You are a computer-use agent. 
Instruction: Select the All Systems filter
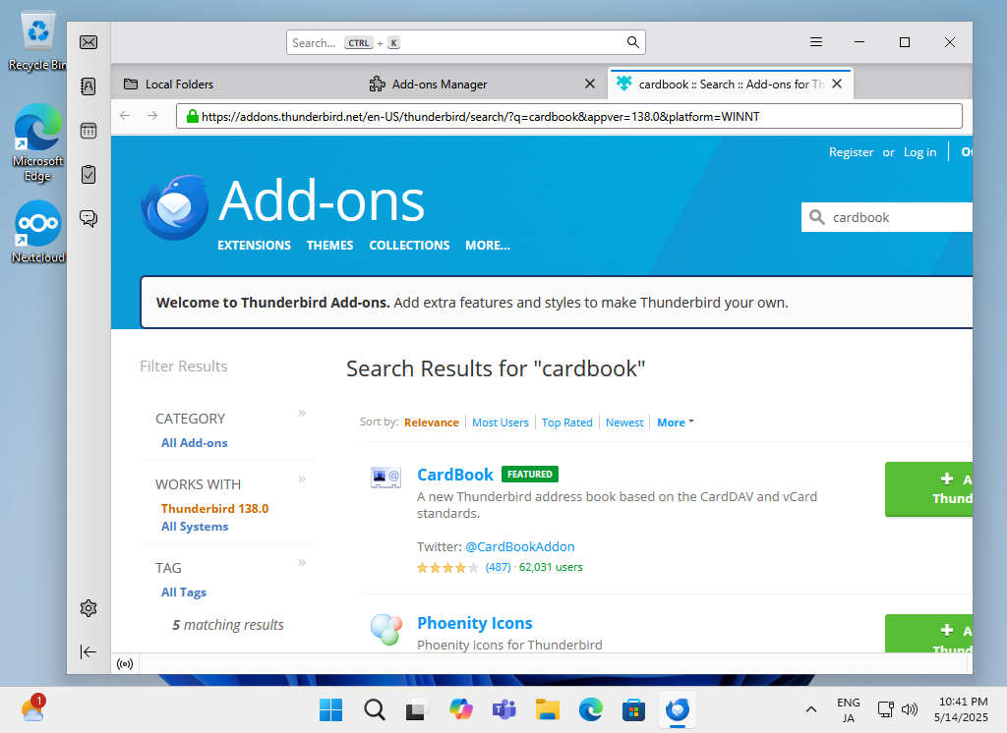195,527
